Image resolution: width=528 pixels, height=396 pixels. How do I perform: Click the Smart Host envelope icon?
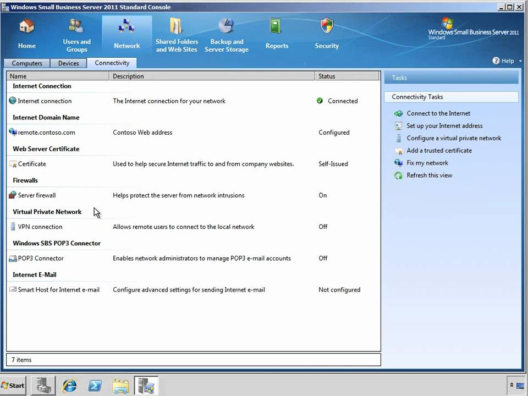pyautogui.click(x=13, y=289)
